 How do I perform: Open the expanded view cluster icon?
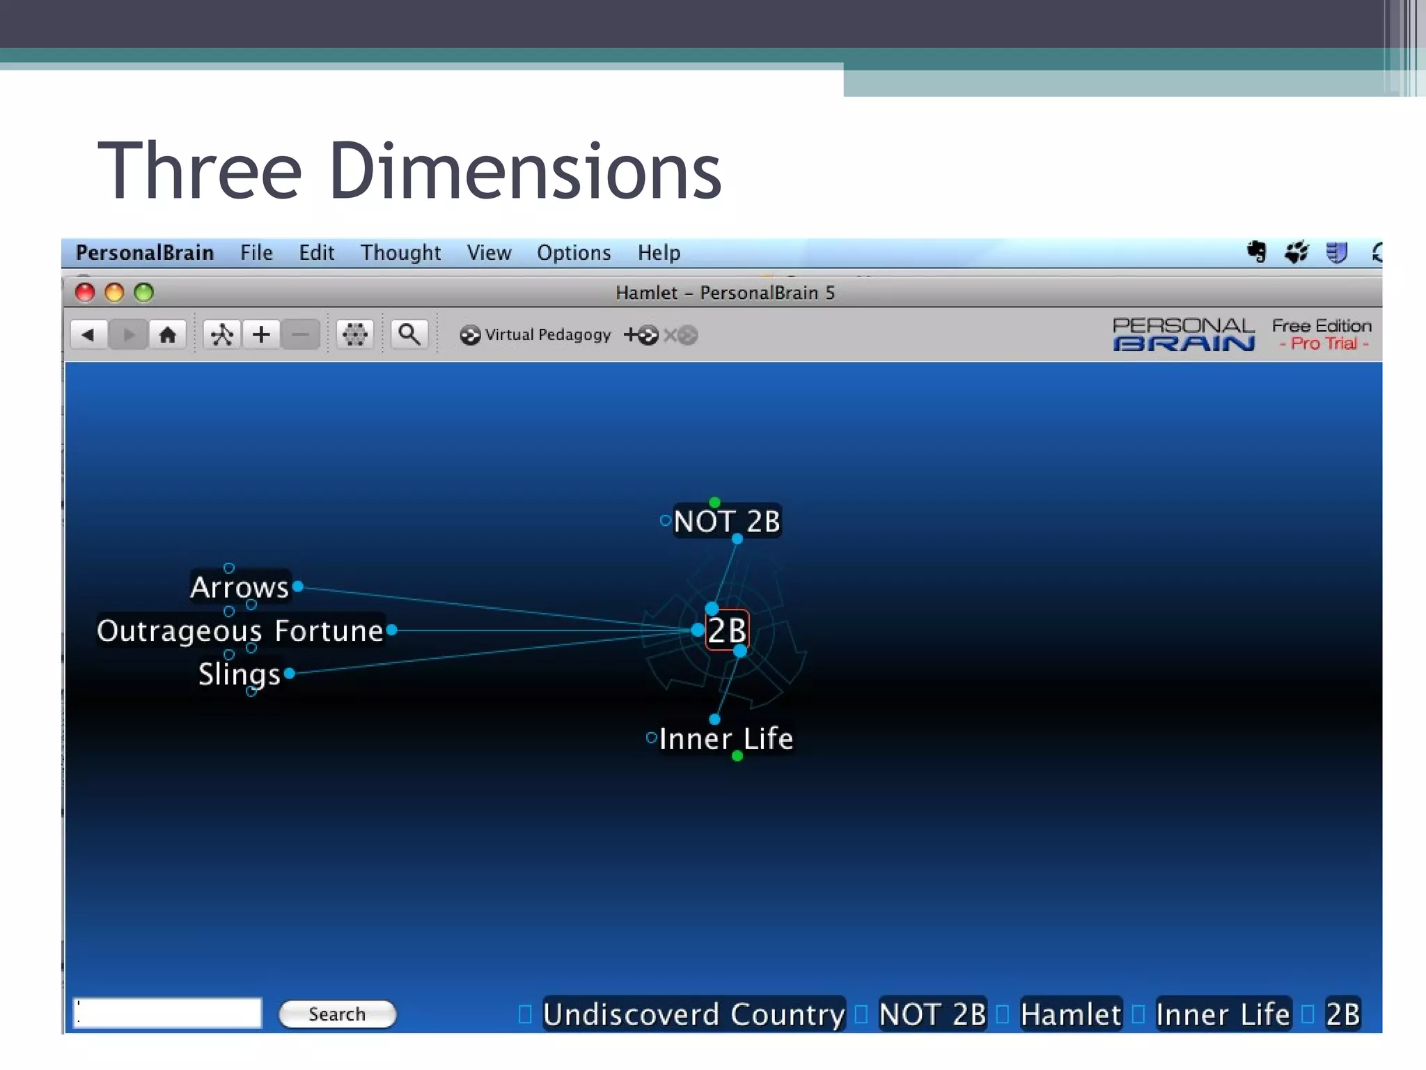pos(354,335)
